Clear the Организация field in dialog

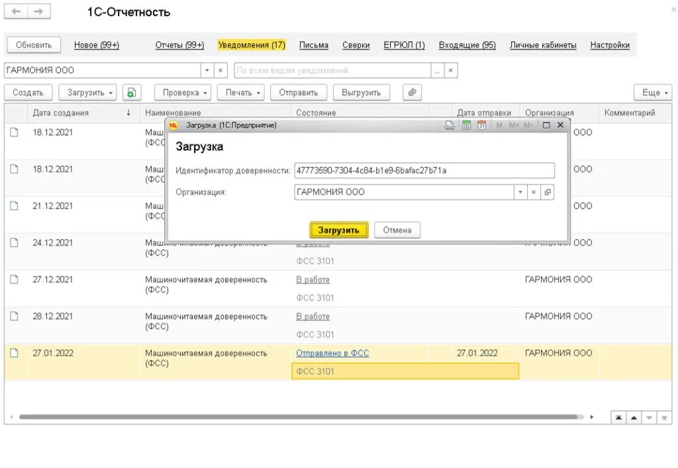(x=534, y=192)
